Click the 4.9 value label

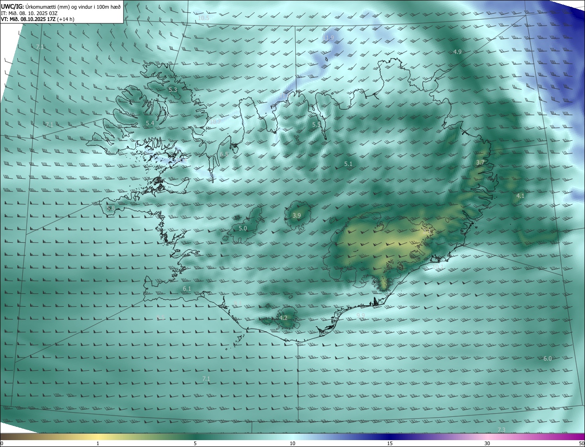coord(457,52)
